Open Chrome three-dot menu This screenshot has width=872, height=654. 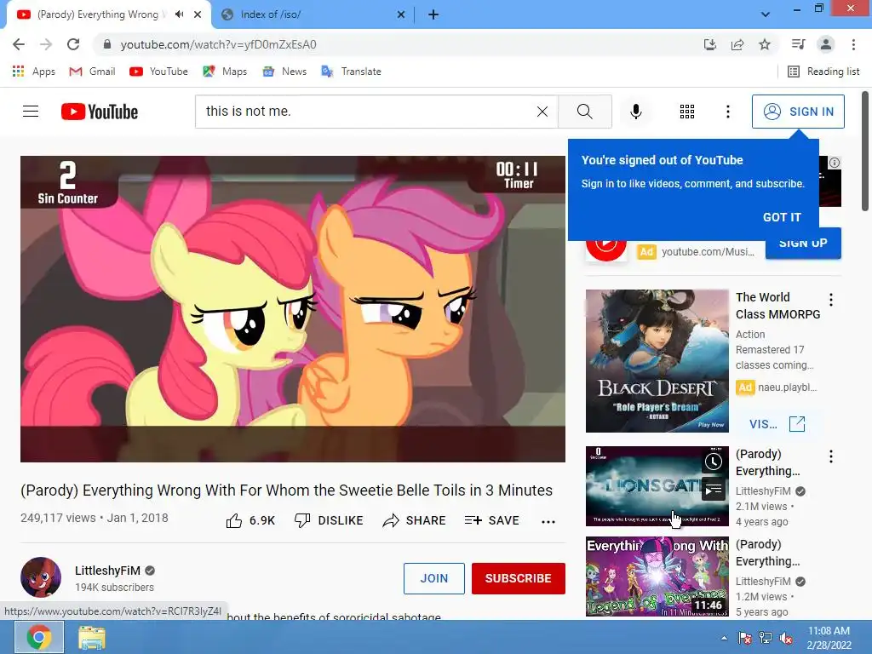(853, 44)
